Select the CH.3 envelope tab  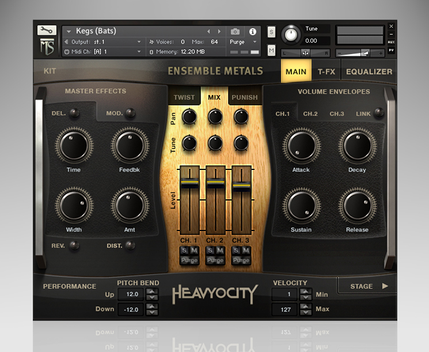coord(337,113)
